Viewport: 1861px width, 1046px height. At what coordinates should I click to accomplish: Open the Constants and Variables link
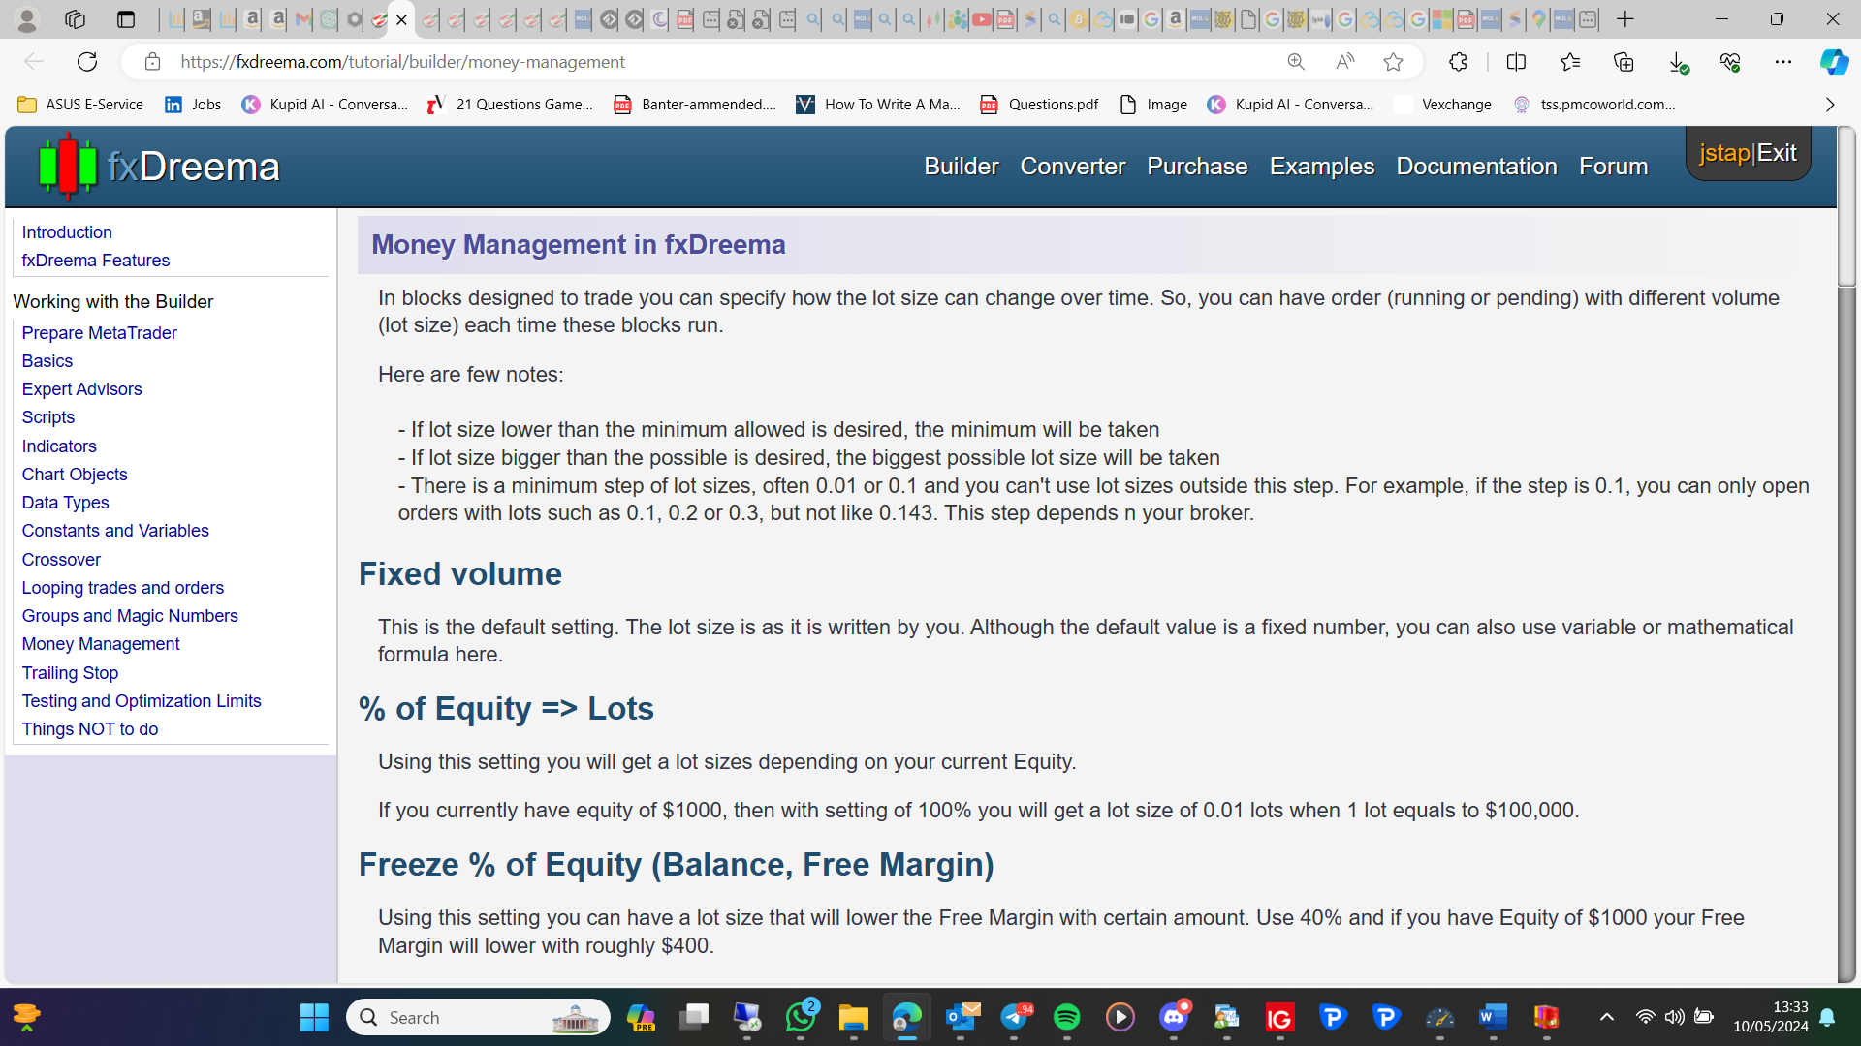pos(115,531)
